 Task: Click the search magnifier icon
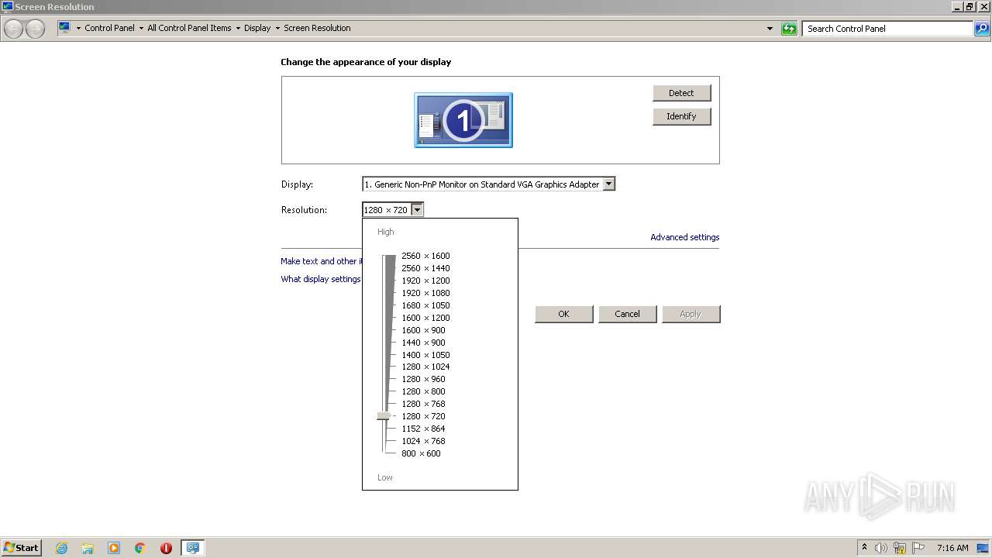click(x=982, y=29)
